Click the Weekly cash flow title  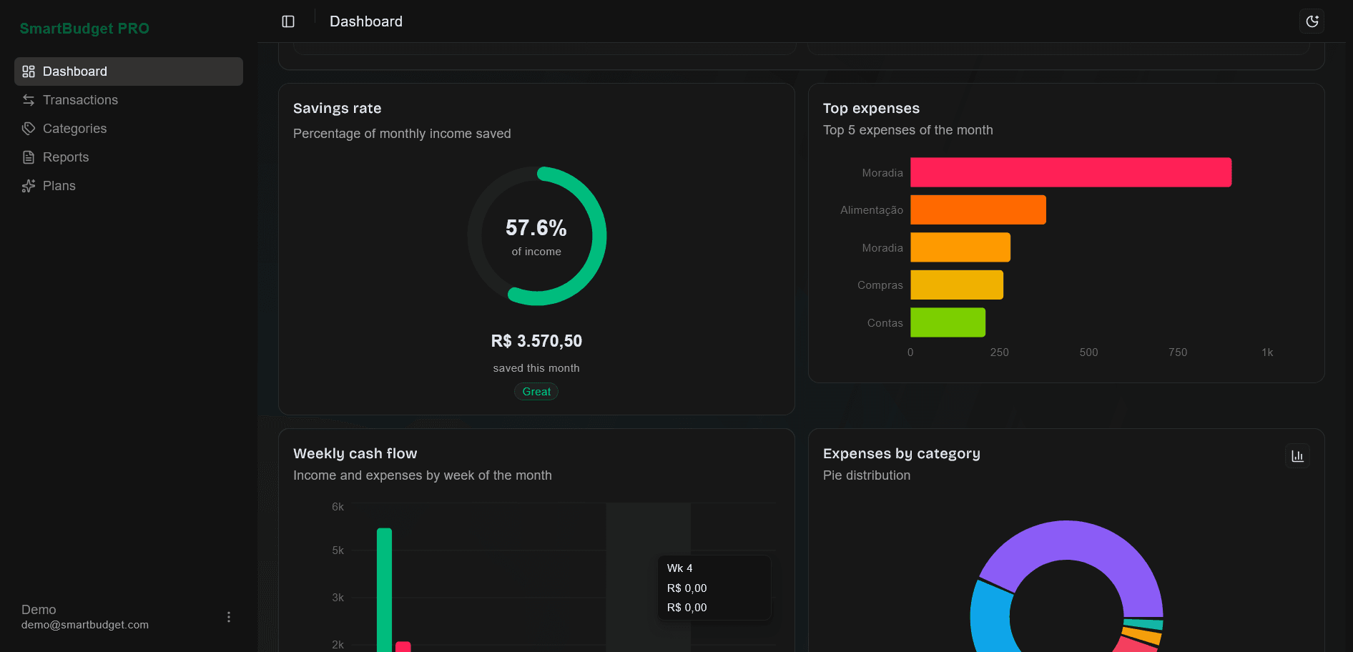tap(355, 454)
